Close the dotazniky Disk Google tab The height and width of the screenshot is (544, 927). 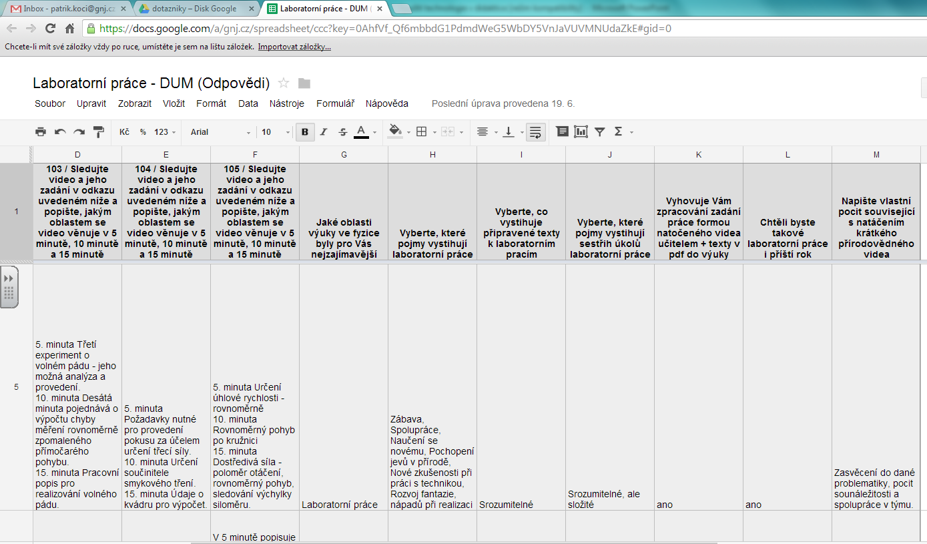(250, 9)
